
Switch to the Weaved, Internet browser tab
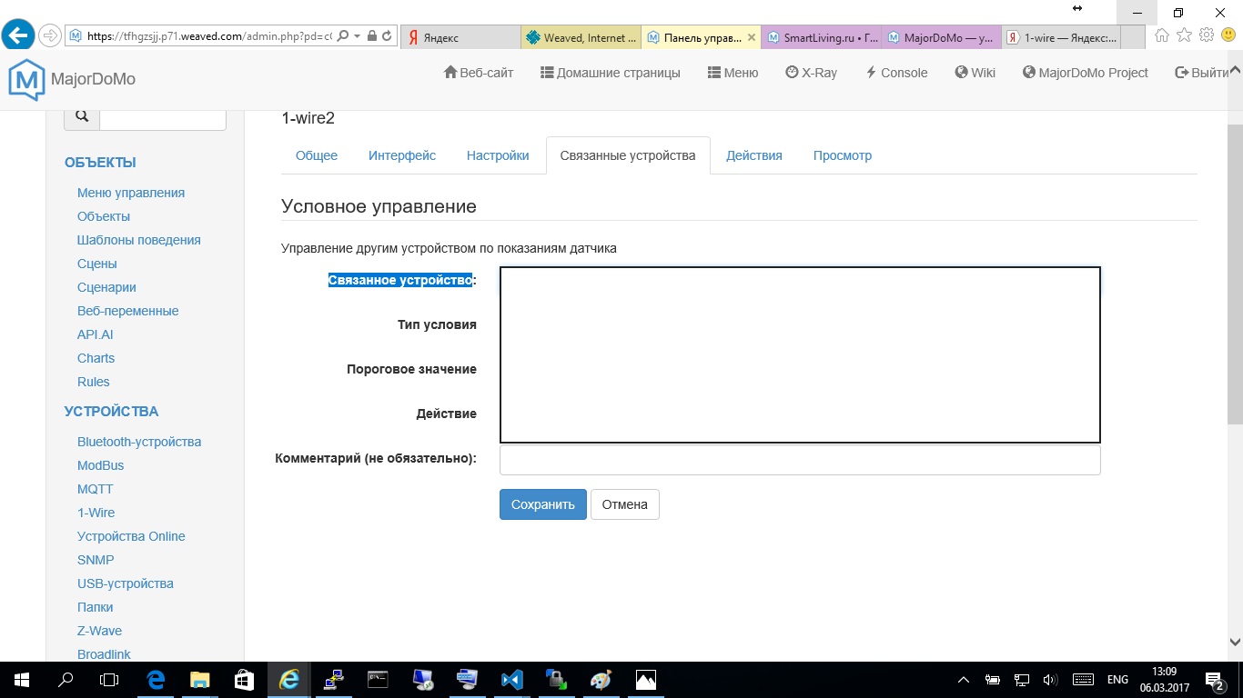(x=582, y=37)
